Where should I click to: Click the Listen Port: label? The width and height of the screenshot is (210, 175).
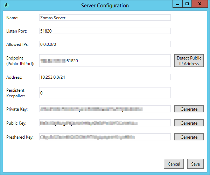tap(16, 31)
